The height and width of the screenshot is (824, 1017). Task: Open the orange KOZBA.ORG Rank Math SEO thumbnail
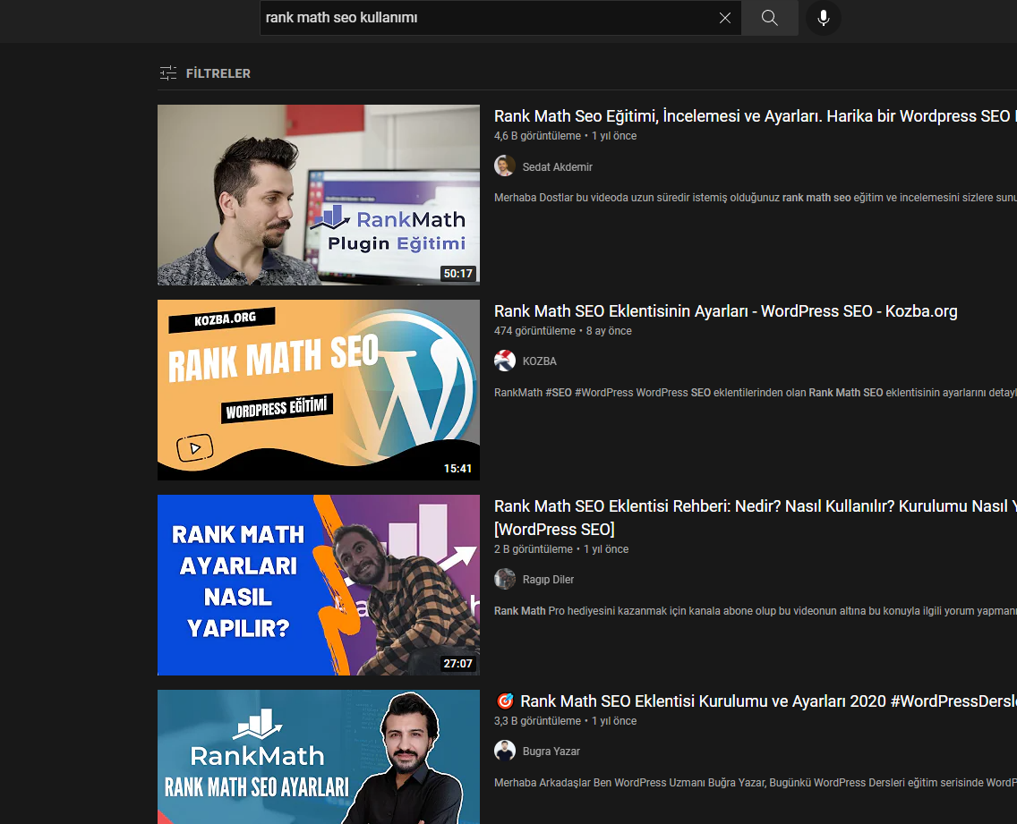click(x=319, y=390)
